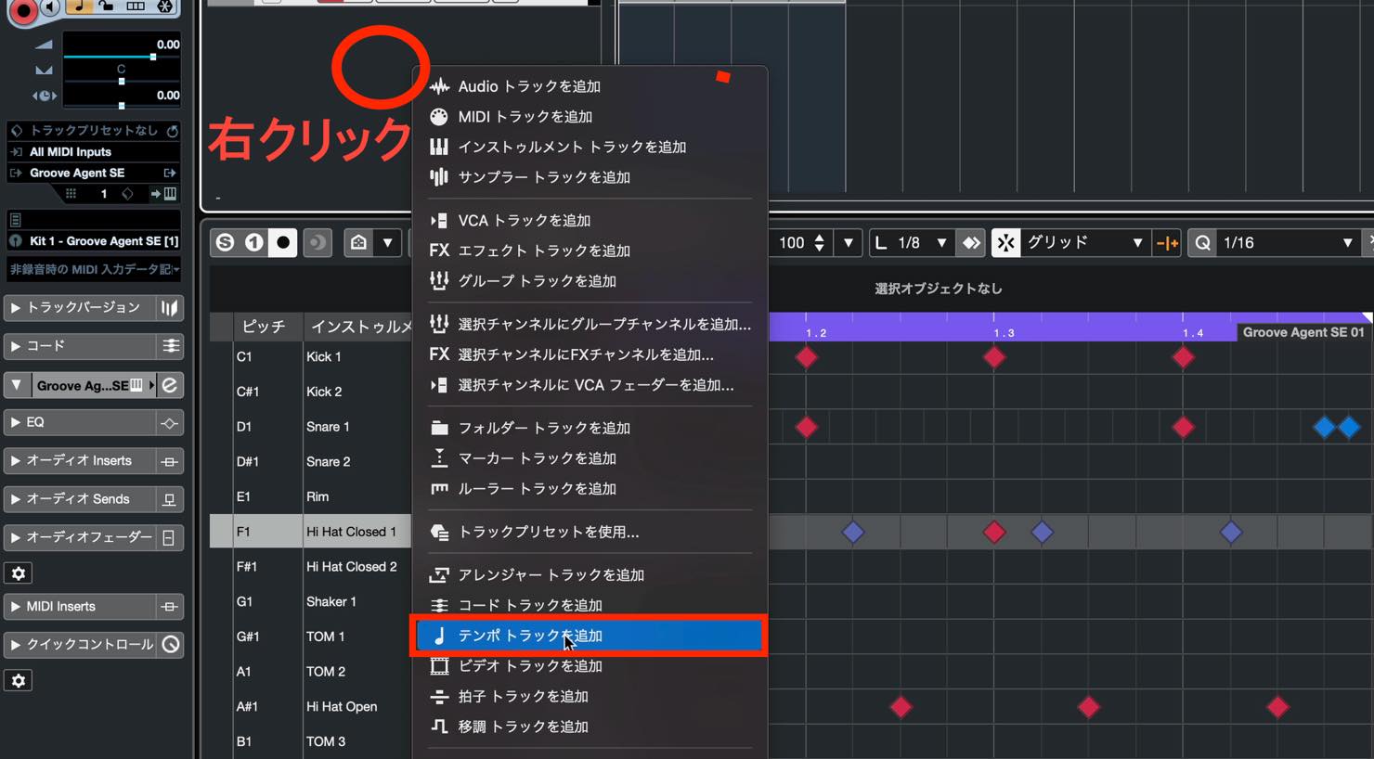Image resolution: width=1374 pixels, height=759 pixels.
Task: Click the オーディオ Sends icon
Action: 170,499
